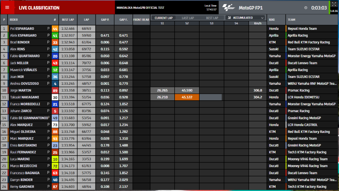Click Darryn BINDER's number 40 badge
This screenshot has width=339, height=191.
pos(55,180)
